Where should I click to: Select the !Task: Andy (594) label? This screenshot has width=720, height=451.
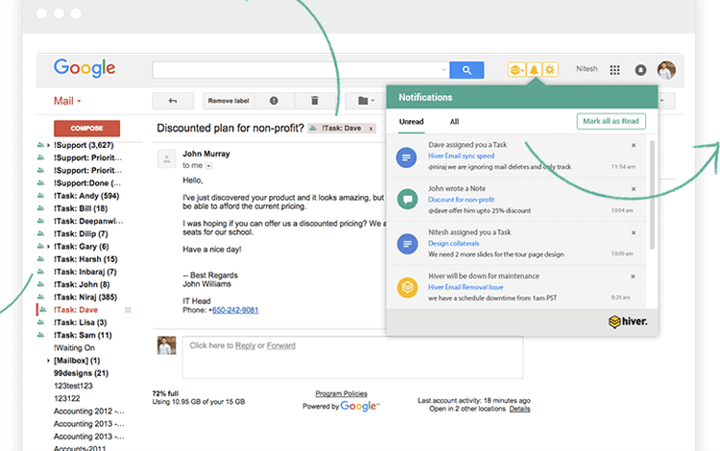[86, 196]
